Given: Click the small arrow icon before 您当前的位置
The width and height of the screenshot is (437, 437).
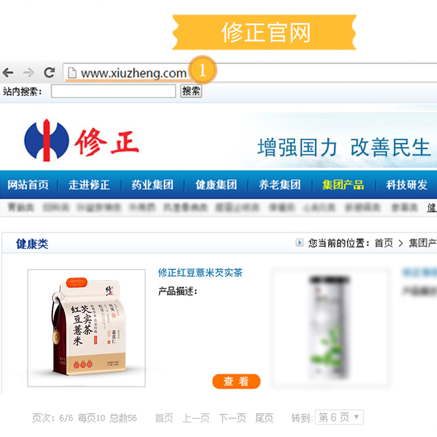Looking at the screenshot, I should click(x=299, y=243).
